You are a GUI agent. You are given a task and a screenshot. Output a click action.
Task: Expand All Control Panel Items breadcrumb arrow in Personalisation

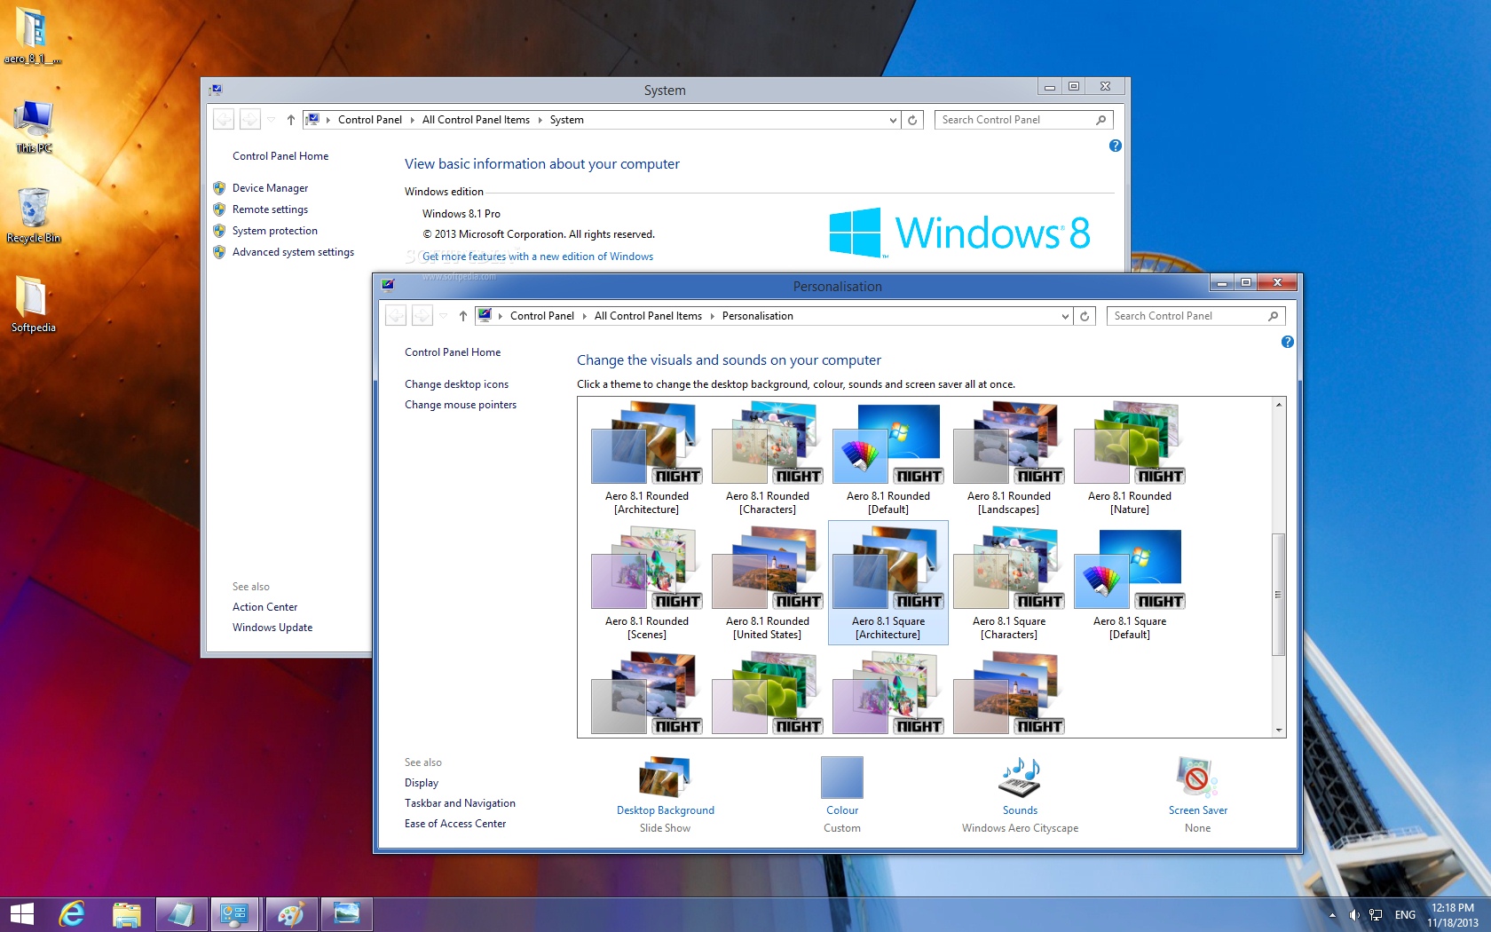click(712, 316)
